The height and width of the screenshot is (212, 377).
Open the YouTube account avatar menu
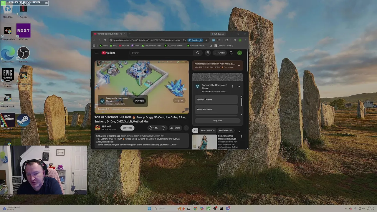(x=240, y=53)
